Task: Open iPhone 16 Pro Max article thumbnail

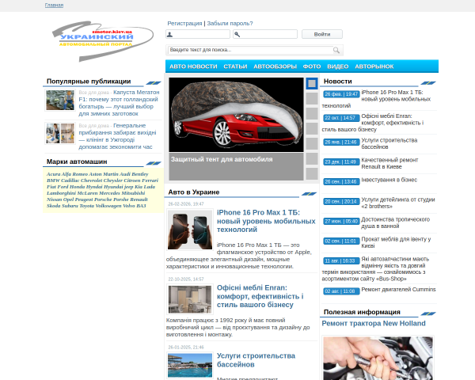Action: point(190,230)
